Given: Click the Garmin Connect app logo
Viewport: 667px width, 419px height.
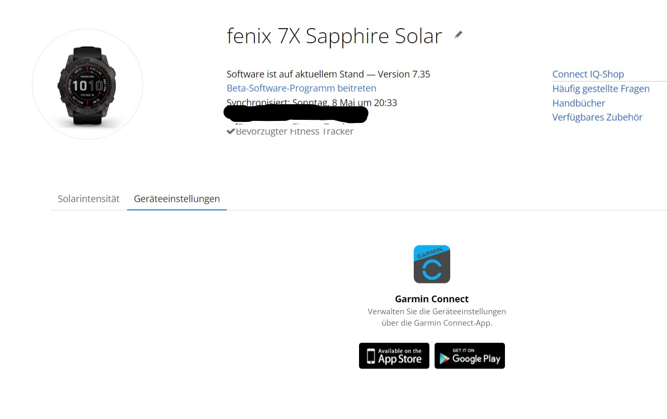Looking at the screenshot, I should 431,264.
